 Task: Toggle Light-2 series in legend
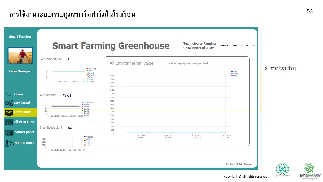click(x=88, y=141)
